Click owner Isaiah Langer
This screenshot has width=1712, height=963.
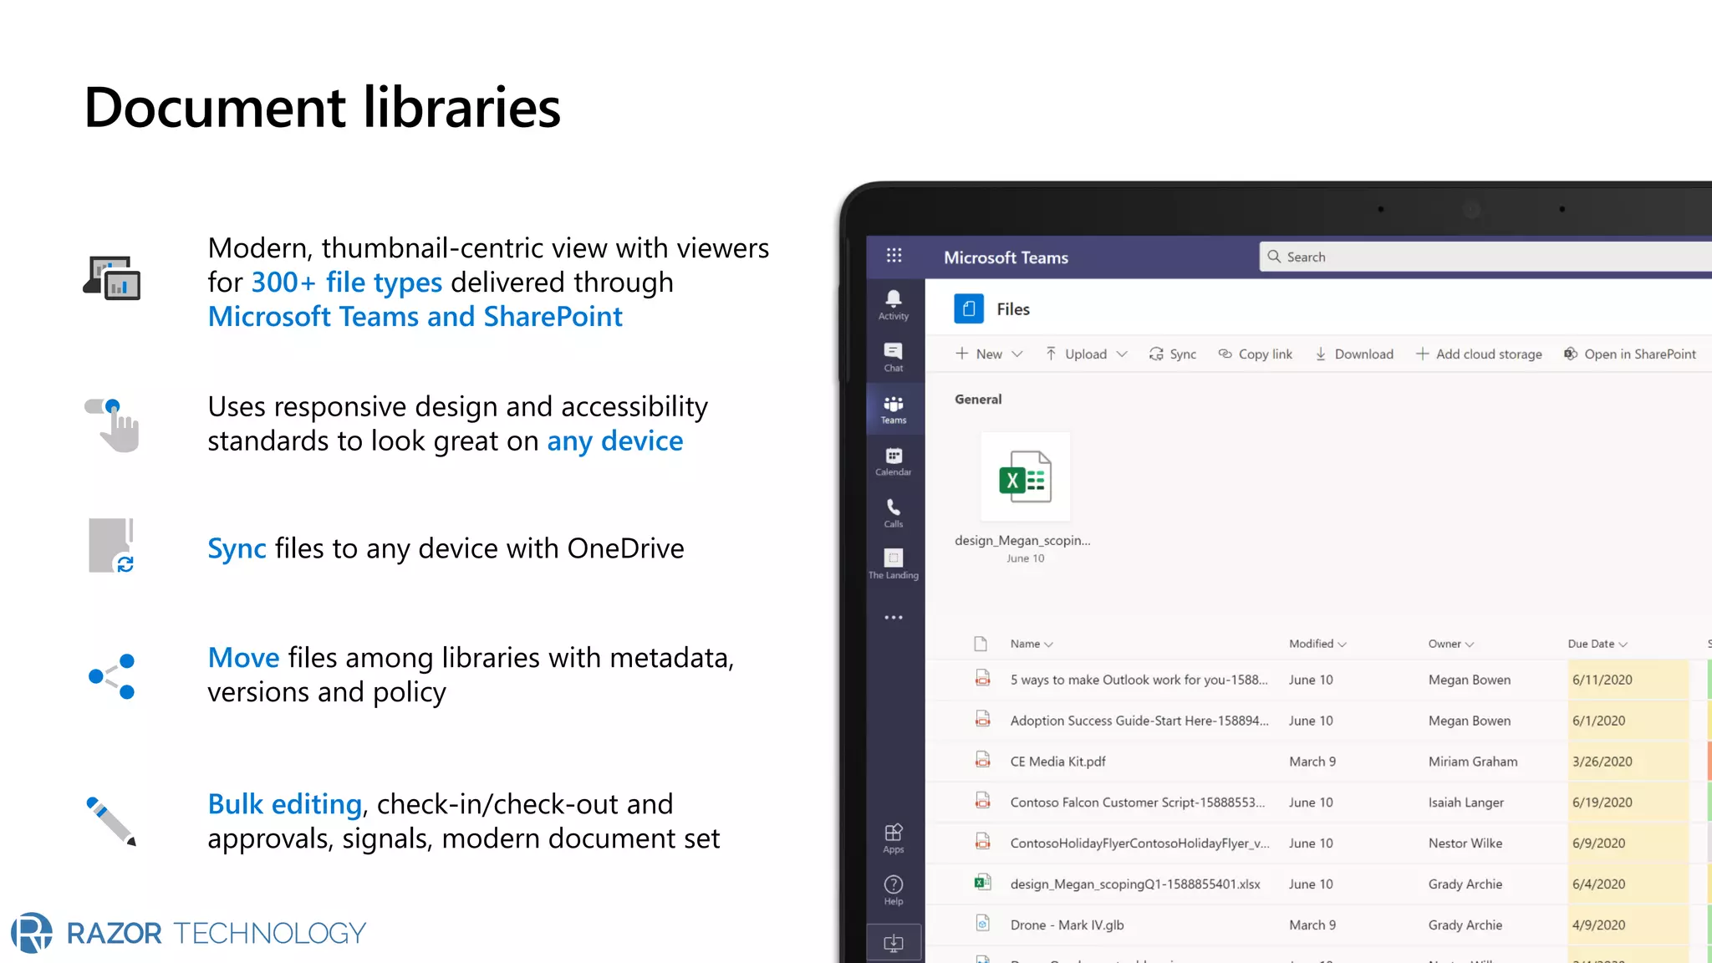[x=1465, y=802]
